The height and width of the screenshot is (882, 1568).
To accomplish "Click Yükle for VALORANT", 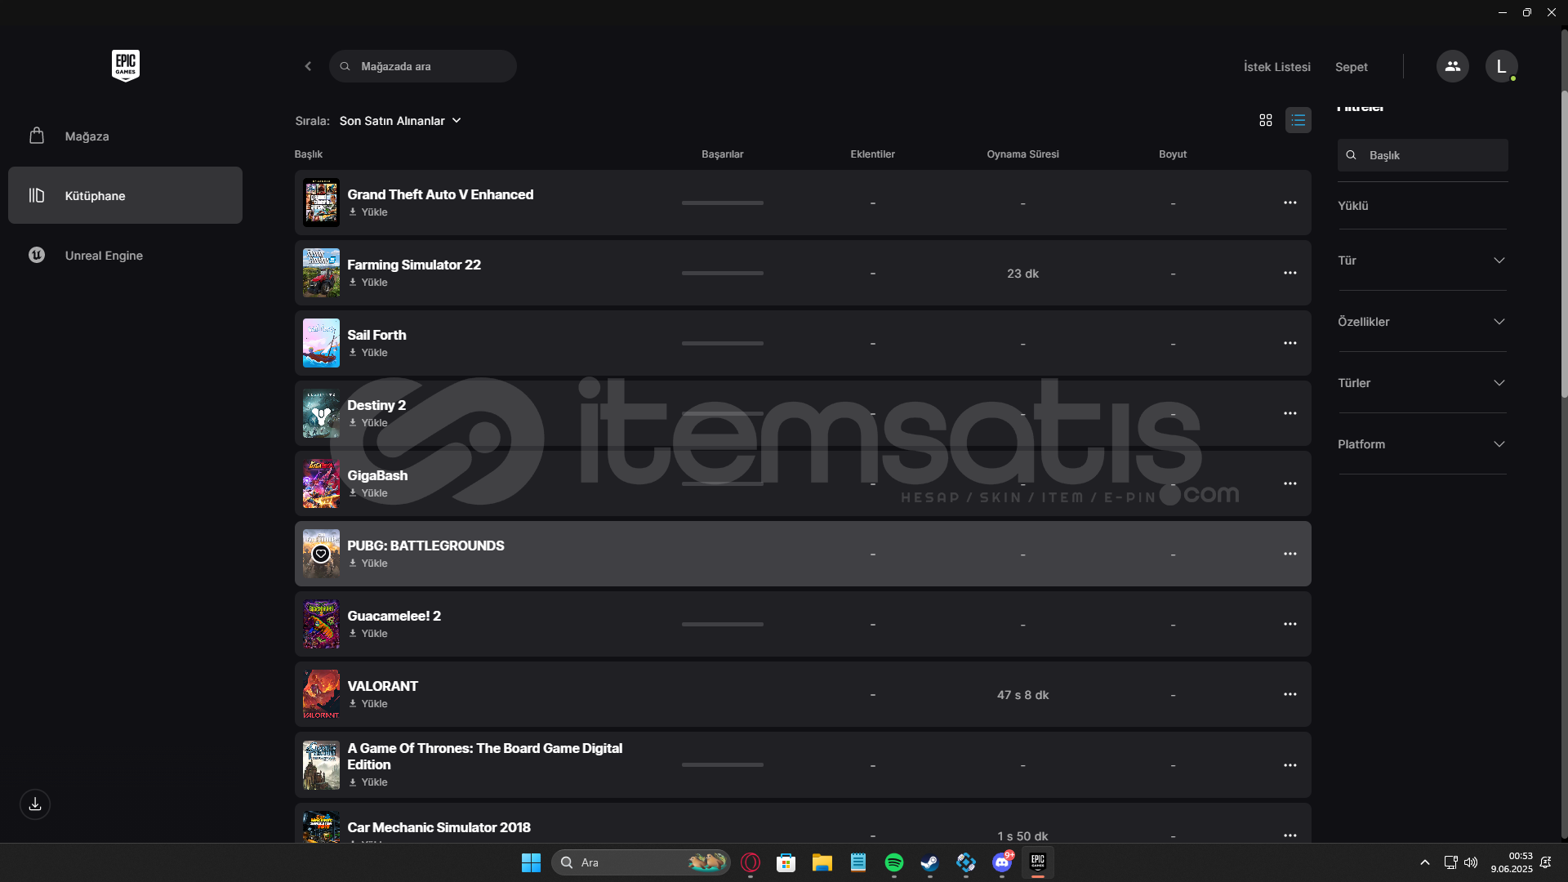I will coord(368,704).
